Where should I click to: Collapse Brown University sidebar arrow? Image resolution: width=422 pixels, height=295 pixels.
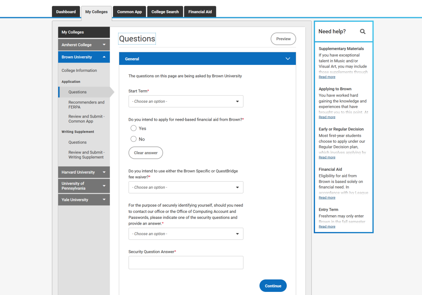104,57
